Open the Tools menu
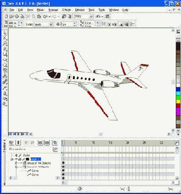Viewport: 181px width, 194px height. (x=102, y=10)
